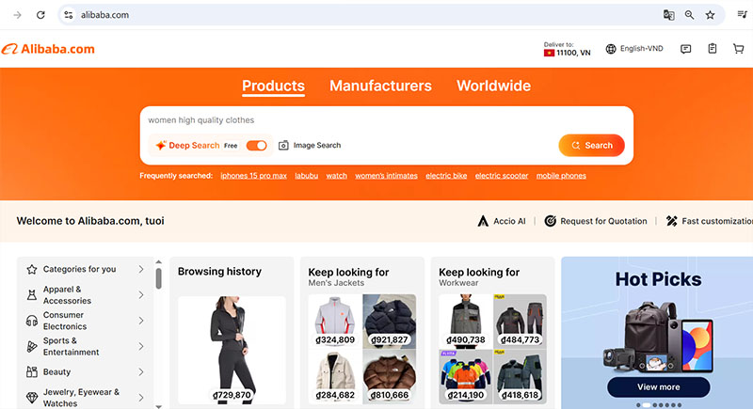
Task: Select the second Hot Picks carousel dot
Action: click(647, 404)
